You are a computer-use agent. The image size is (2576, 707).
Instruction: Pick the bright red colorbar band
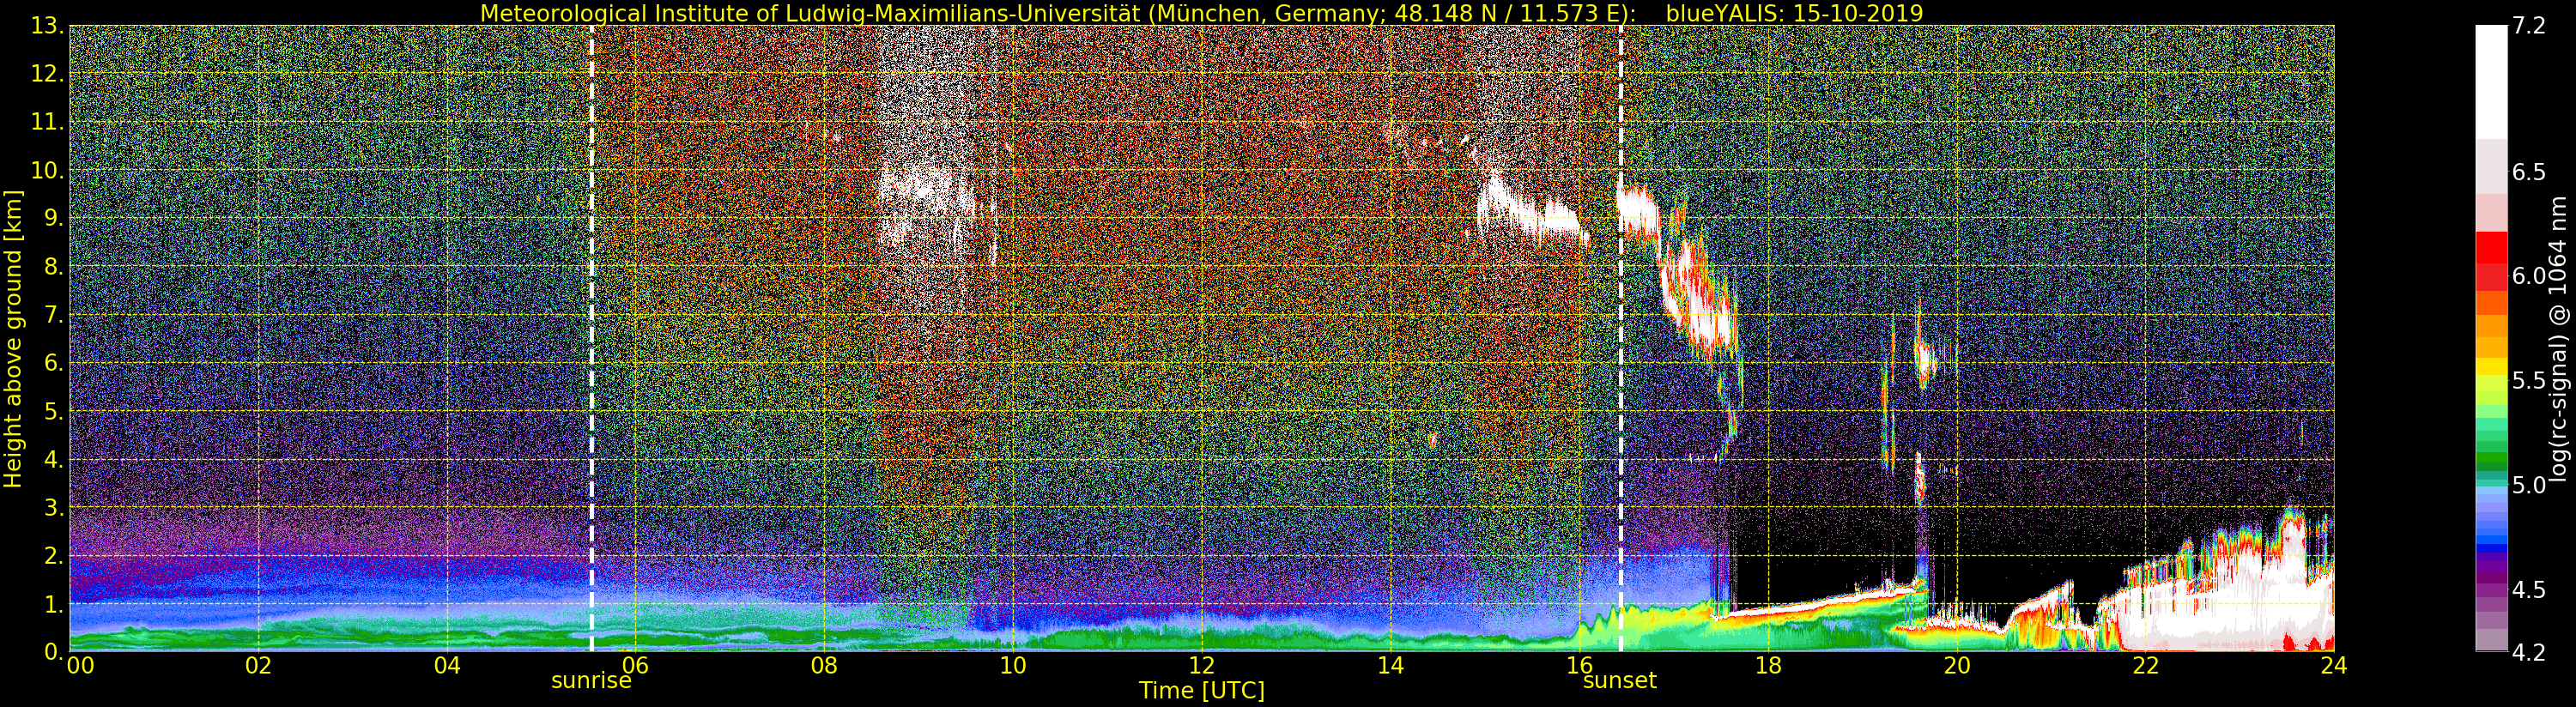click(x=2491, y=247)
